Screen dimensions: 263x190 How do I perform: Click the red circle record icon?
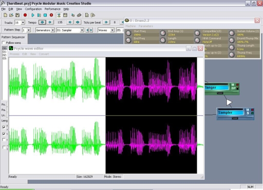[x=25, y=15]
